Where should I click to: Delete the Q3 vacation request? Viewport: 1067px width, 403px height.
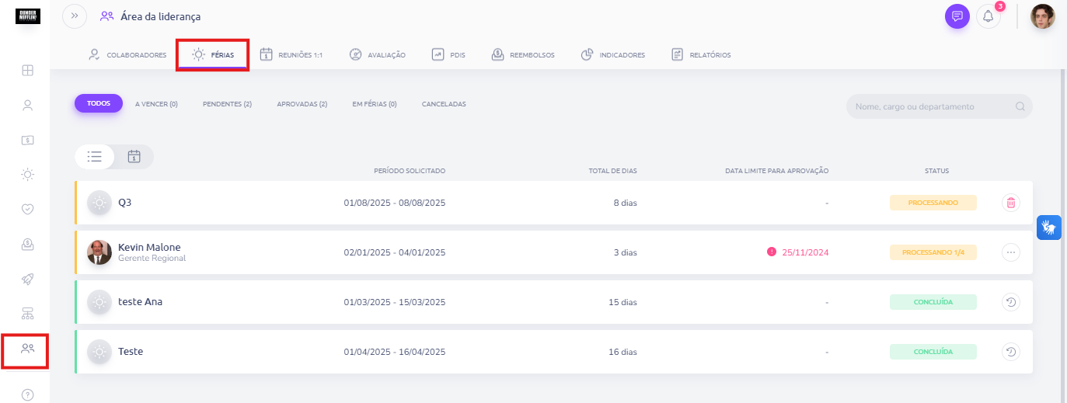coord(1010,203)
